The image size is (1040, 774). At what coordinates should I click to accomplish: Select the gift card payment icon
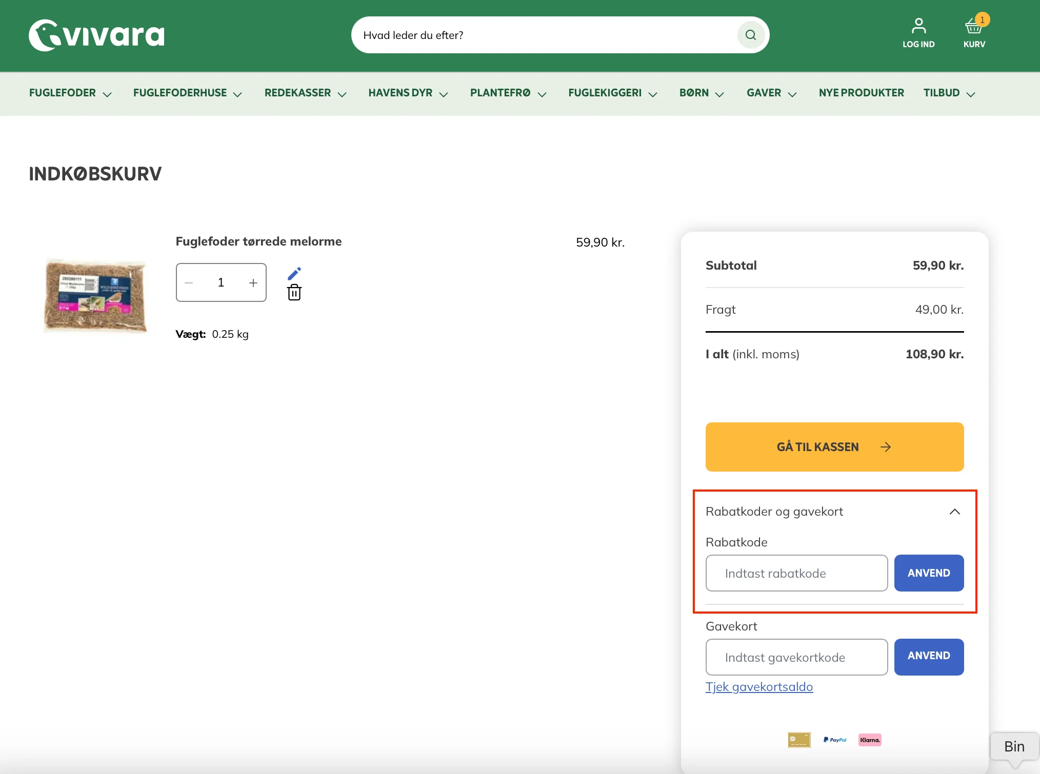[798, 739]
